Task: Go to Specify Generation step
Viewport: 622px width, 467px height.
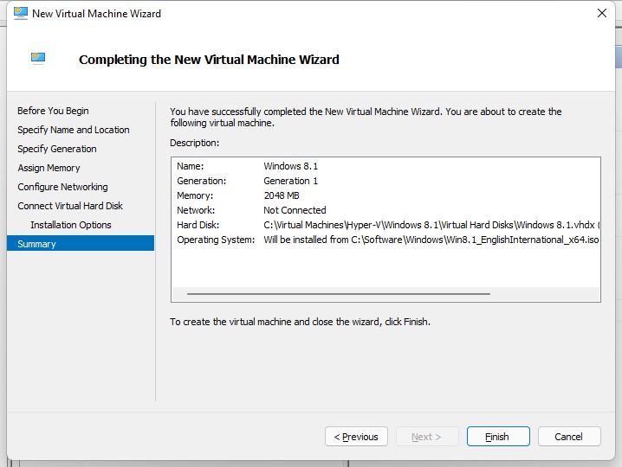Action: pos(57,149)
